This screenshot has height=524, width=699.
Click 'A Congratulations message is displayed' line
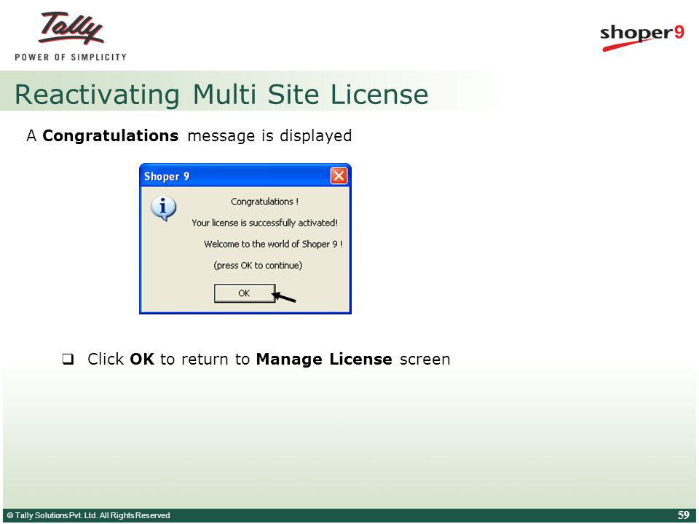(x=189, y=136)
